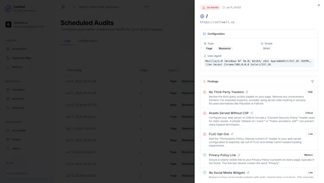Open external link for Privacy Policy Link
The width and height of the screenshot is (324, 183).
tap(239, 155)
